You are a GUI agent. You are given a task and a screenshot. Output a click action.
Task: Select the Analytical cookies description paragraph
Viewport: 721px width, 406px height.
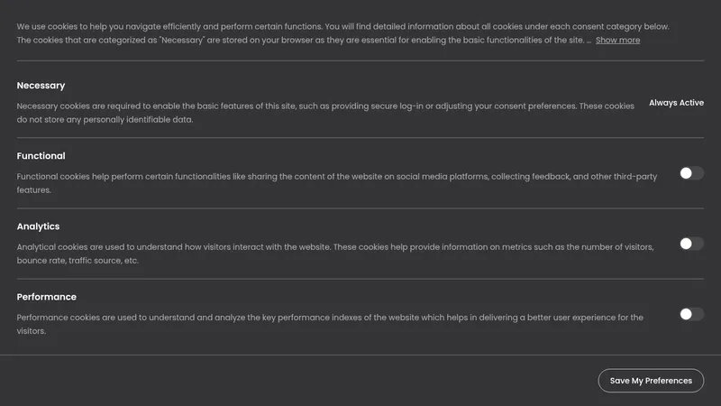(335, 254)
